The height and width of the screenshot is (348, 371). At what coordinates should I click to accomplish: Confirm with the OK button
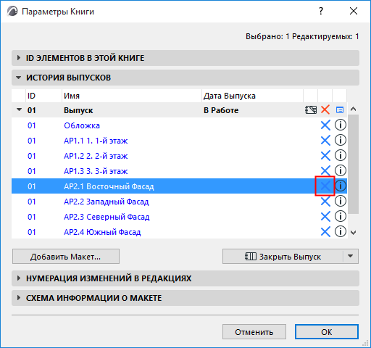point(327,332)
